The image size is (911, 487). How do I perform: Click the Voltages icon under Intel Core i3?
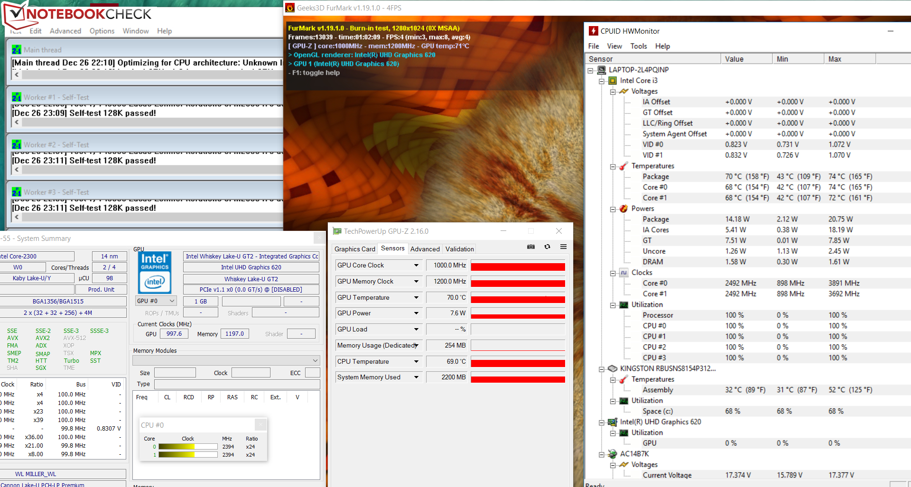624,91
